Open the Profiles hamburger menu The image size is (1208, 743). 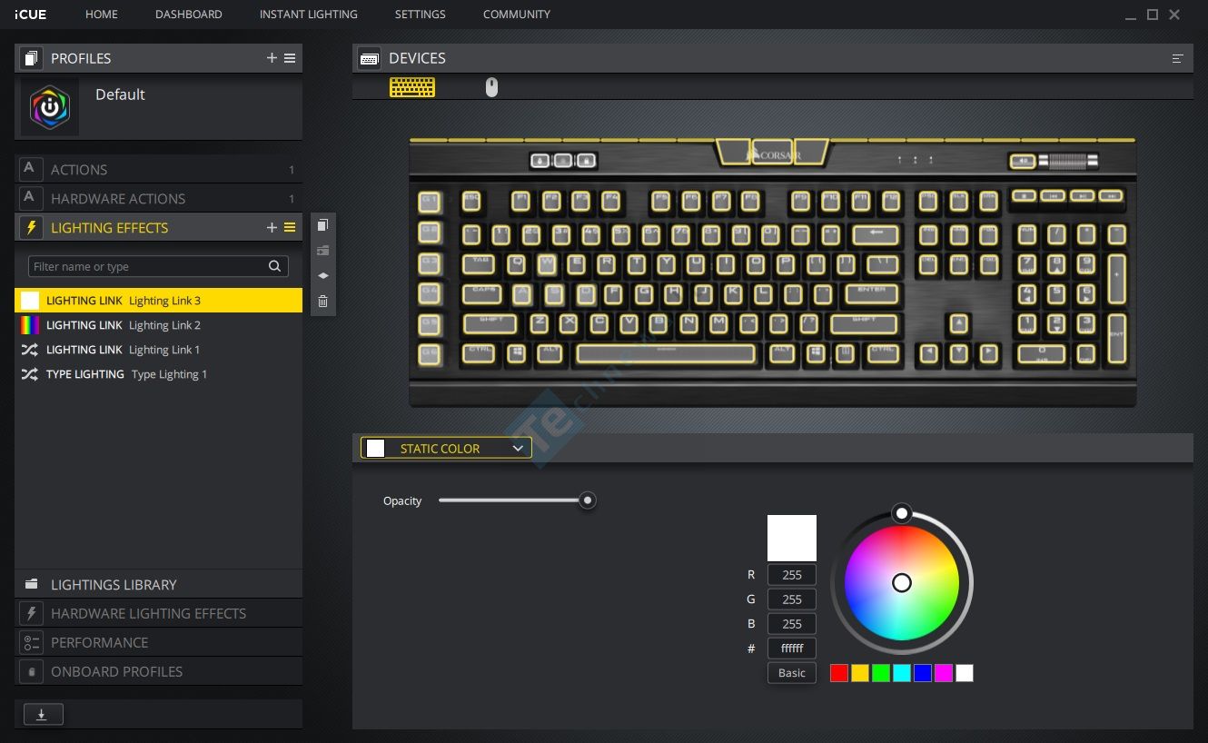click(290, 58)
